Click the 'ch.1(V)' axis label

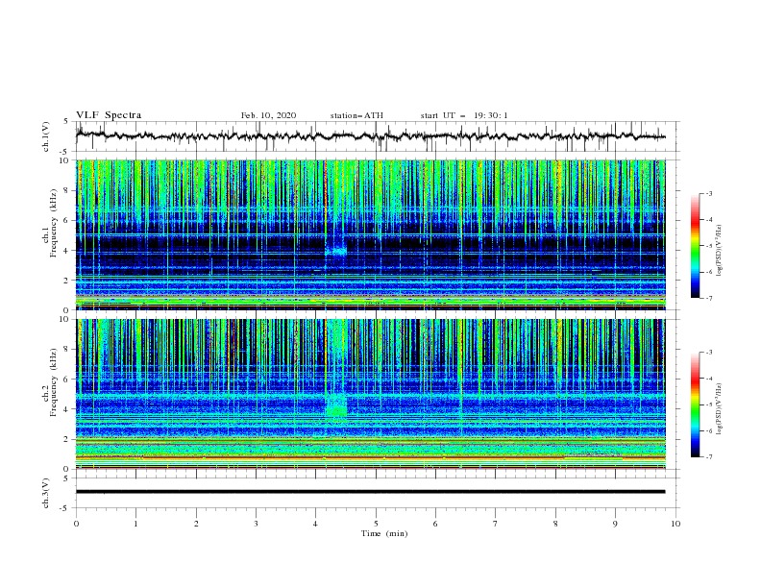pyautogui.click(x=46, y=136)
